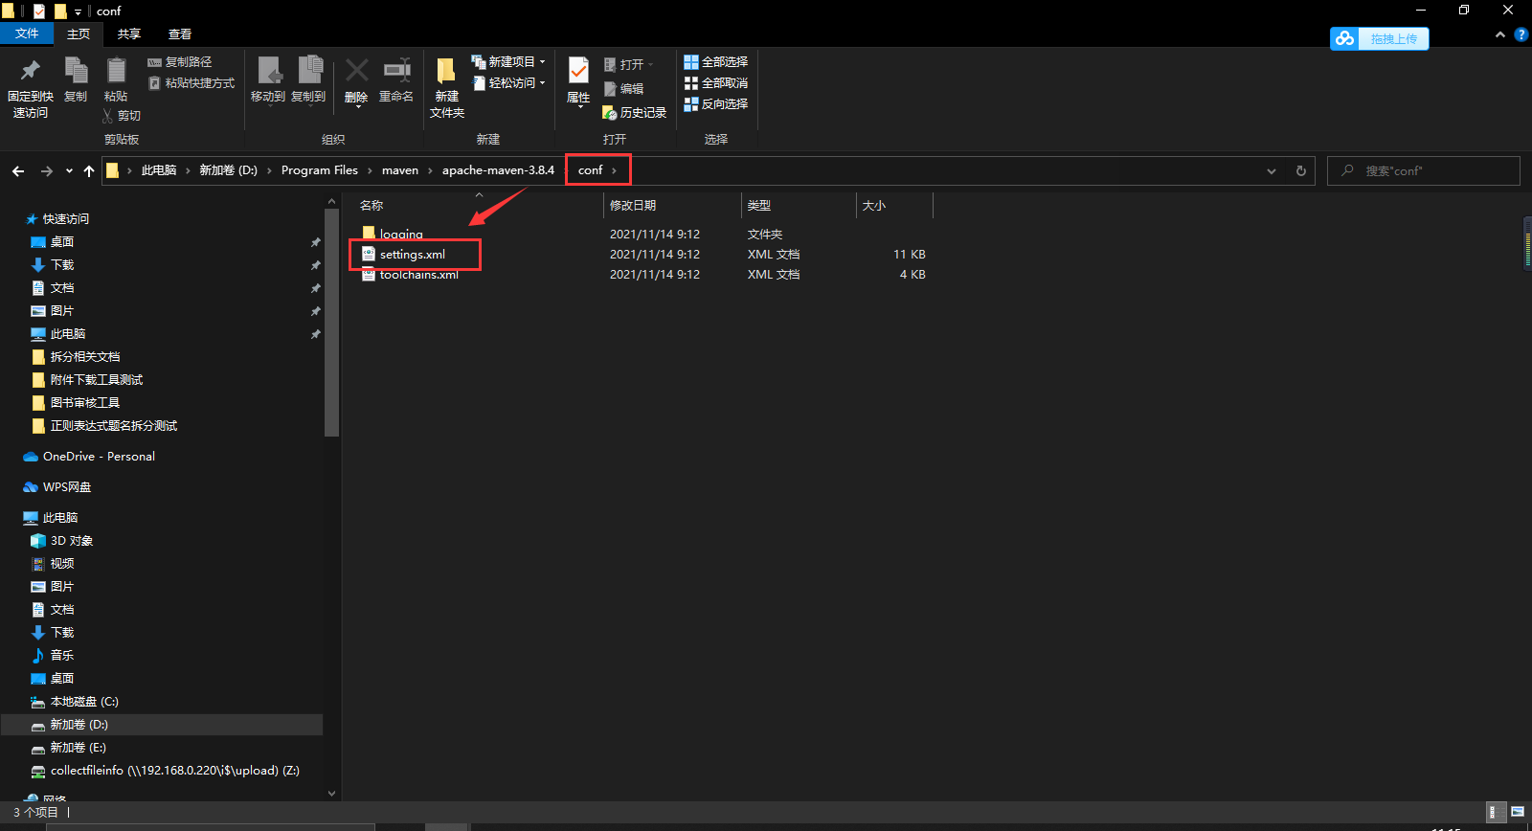Screen dimensions: 1532x831
Task: Pin folder to Quick access
Action: point(30,87)
